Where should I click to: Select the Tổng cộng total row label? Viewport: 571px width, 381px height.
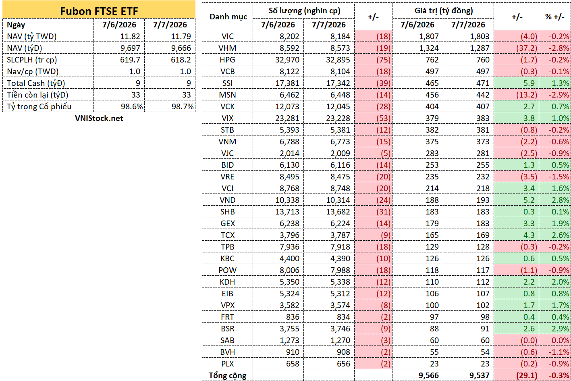pos(228,375)
